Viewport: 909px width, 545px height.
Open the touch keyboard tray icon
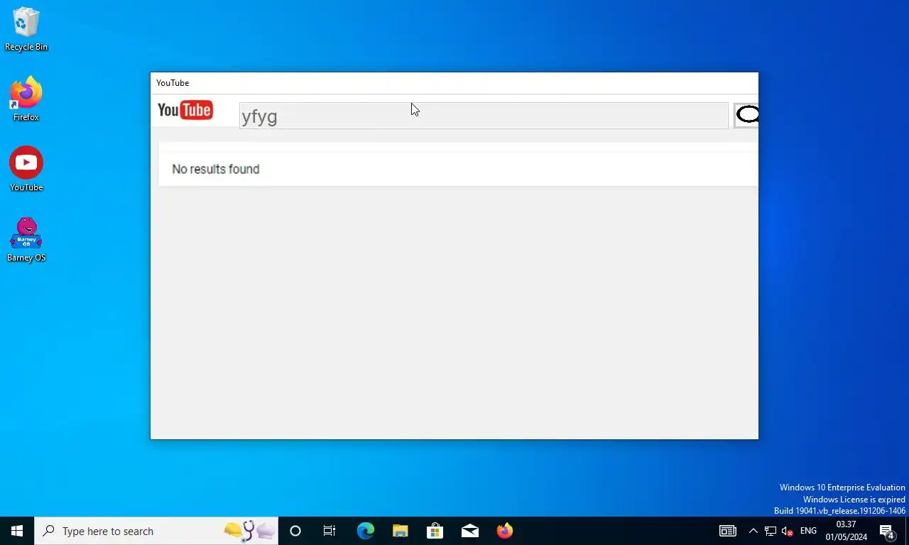pyautogui.click(x=728, y=531)
